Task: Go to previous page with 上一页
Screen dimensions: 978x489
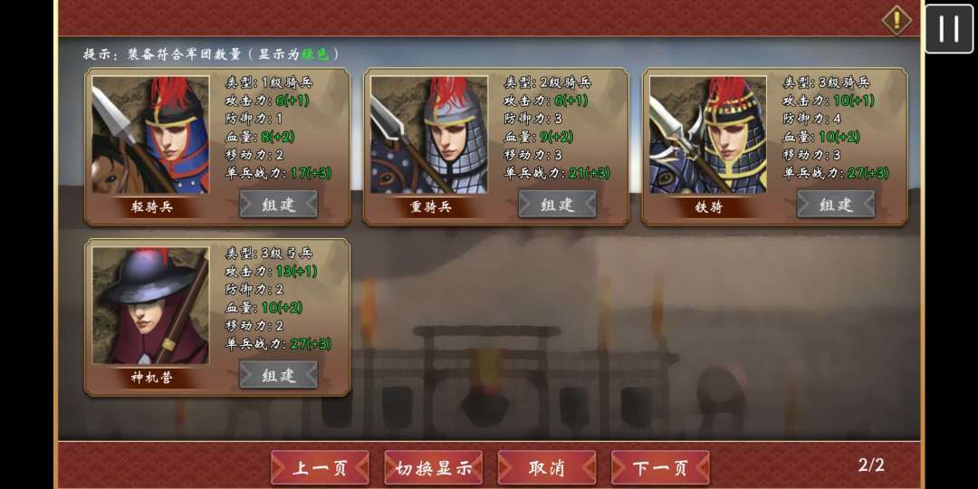Action: point(320,468)
